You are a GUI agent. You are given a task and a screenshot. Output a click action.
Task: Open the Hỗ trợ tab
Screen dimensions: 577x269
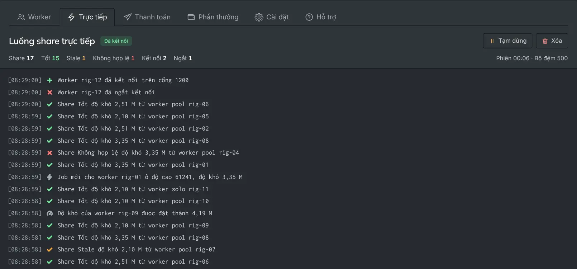tap(321, 17)
